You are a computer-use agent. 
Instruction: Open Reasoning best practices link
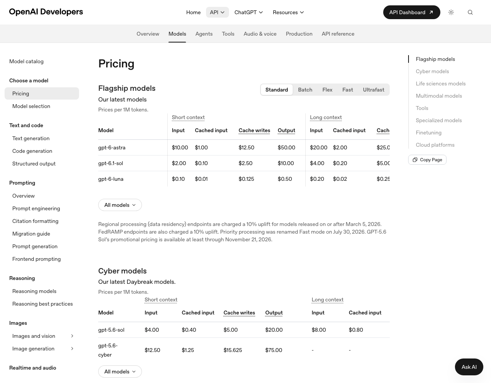click(43, 304)
